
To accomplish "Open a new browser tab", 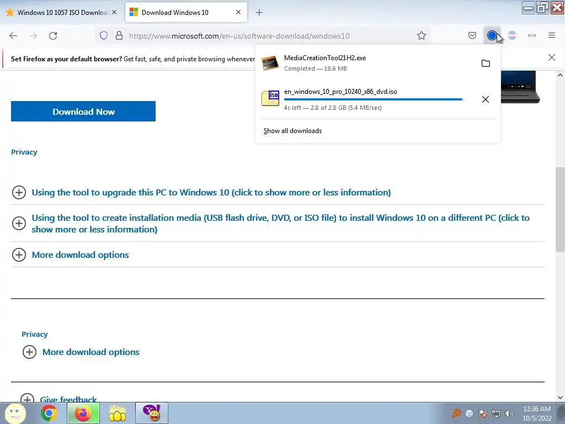I will [x=259, y=13].
